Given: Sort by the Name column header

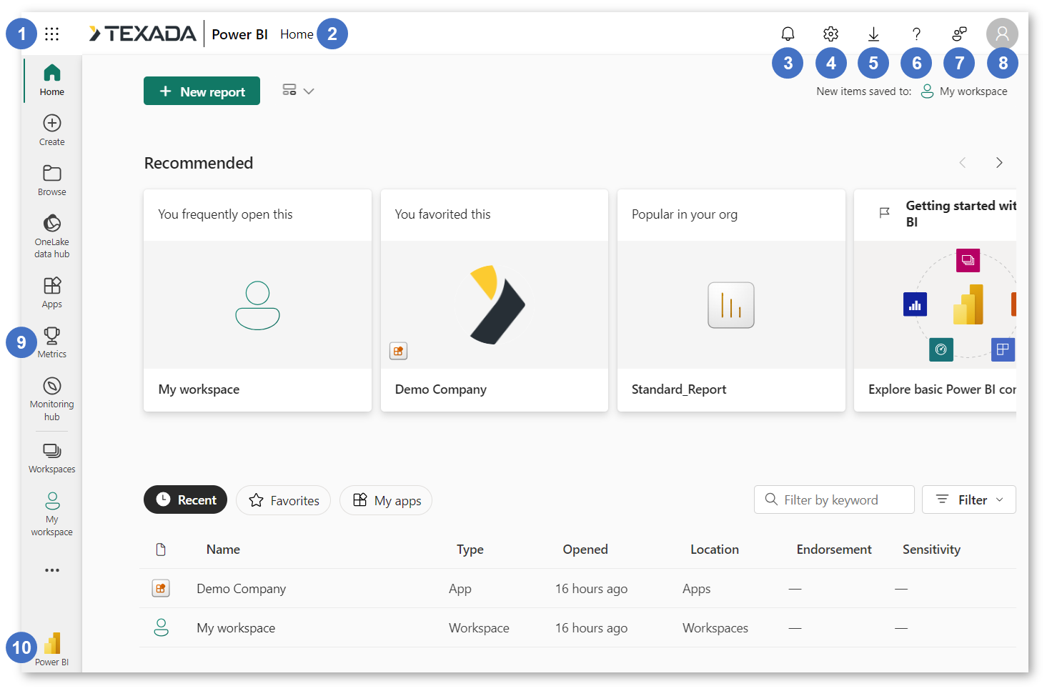Looking at the screenshot, I should (x=223, y=550).
